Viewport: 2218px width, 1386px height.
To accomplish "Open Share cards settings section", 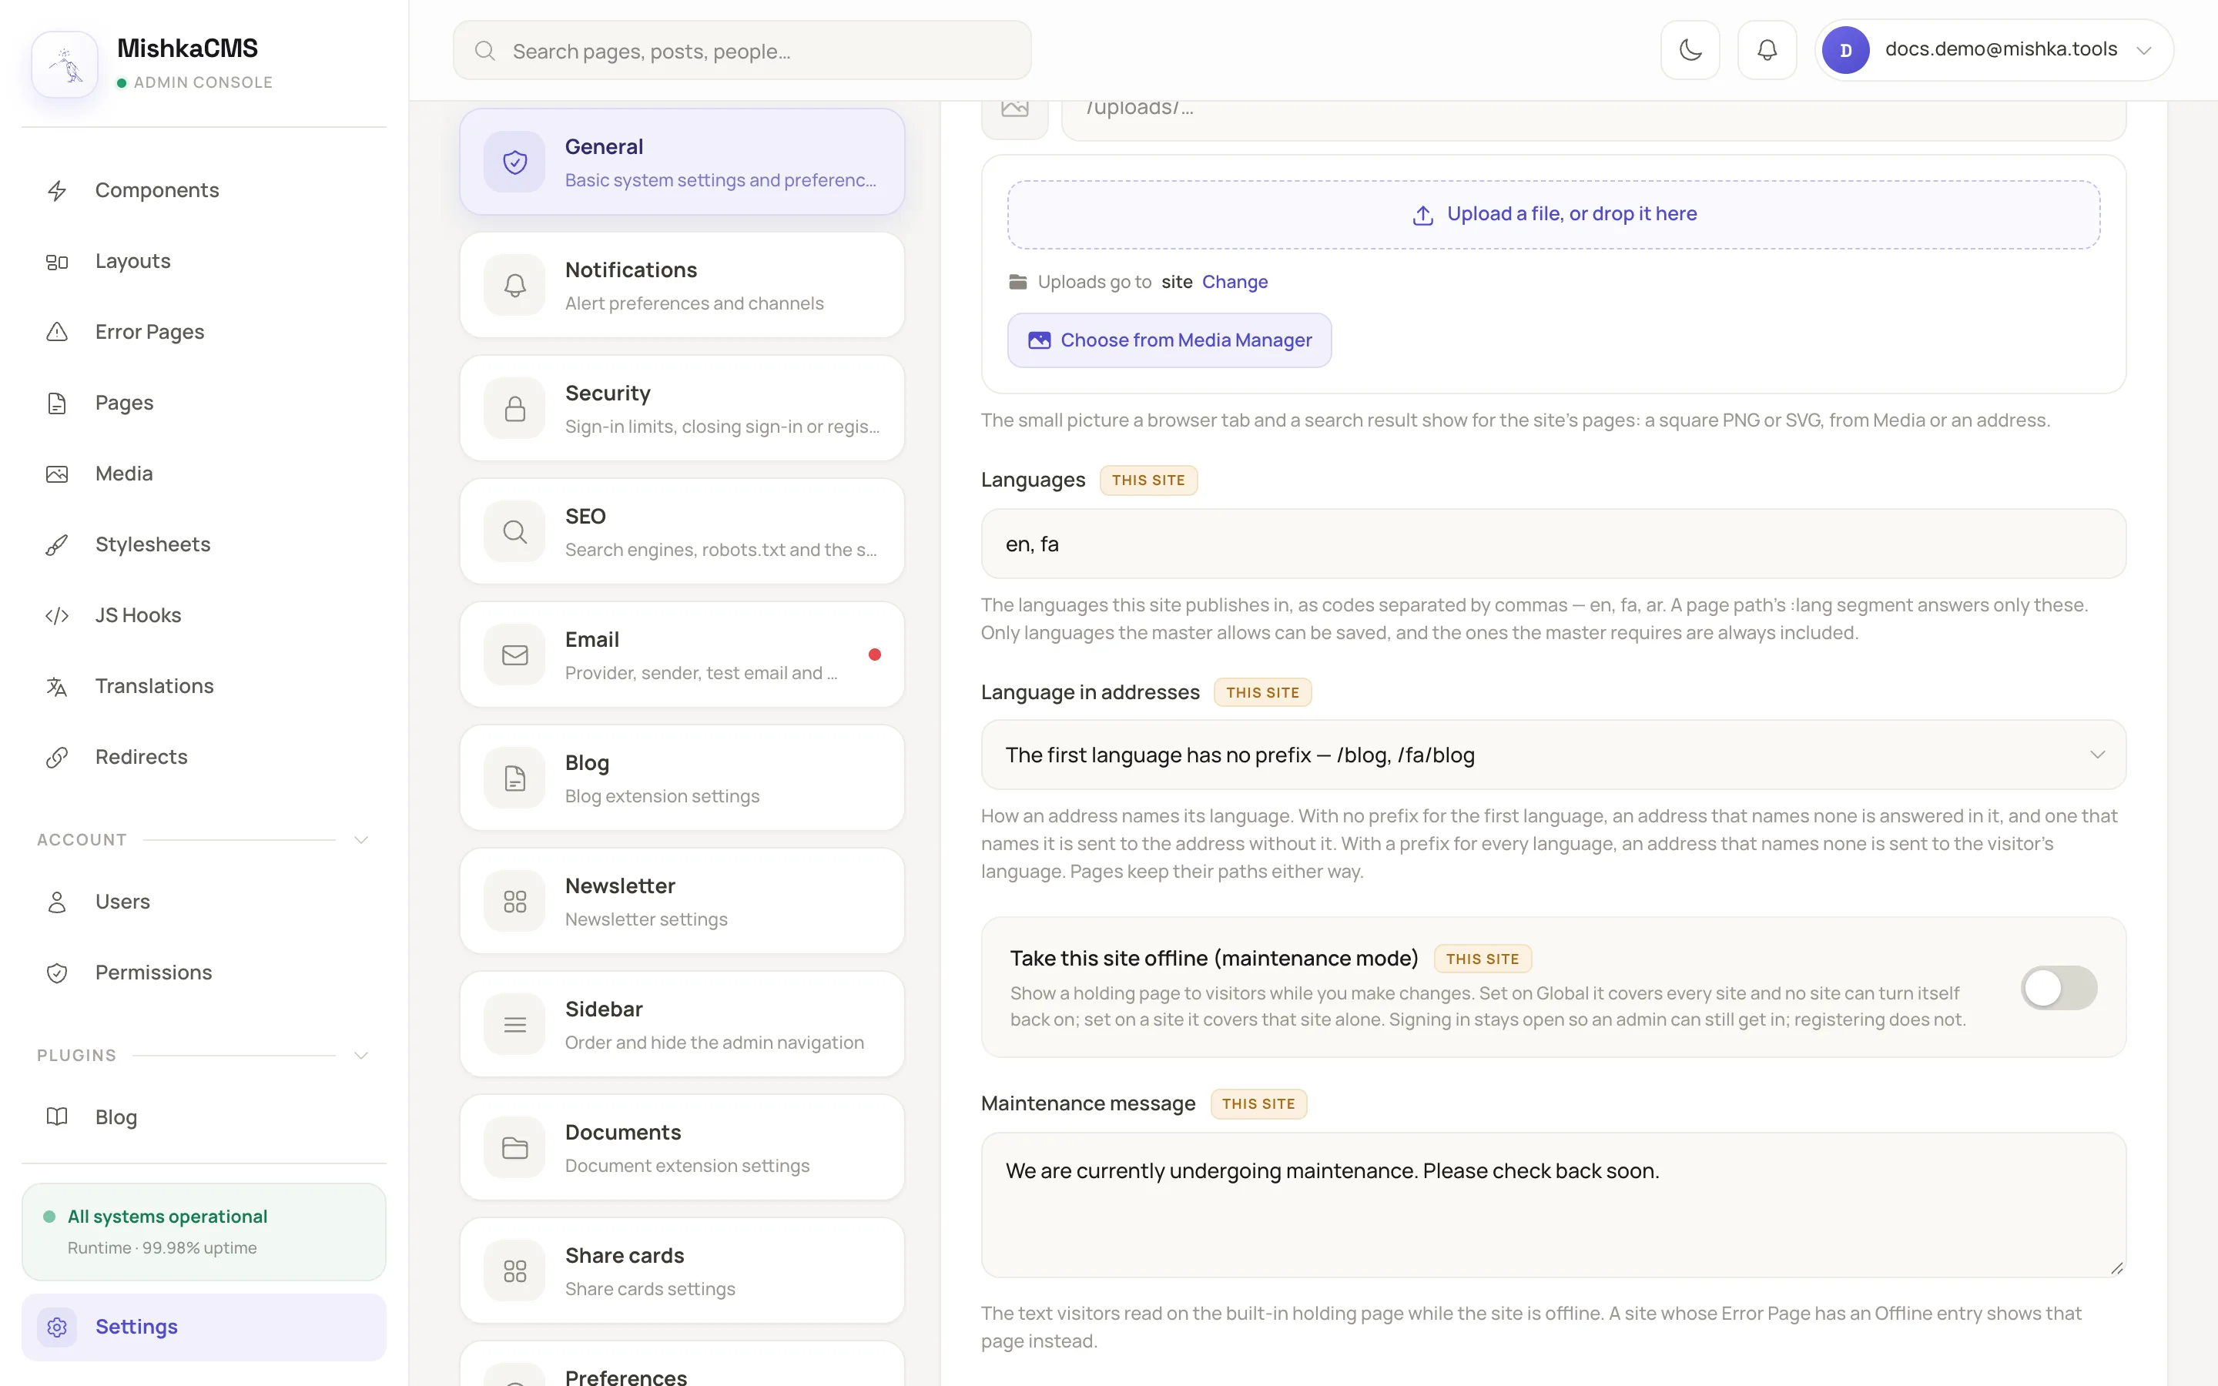I will click(x=682, y=1270).
